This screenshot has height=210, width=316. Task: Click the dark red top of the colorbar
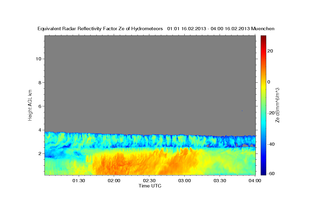(x=263, y=37)
